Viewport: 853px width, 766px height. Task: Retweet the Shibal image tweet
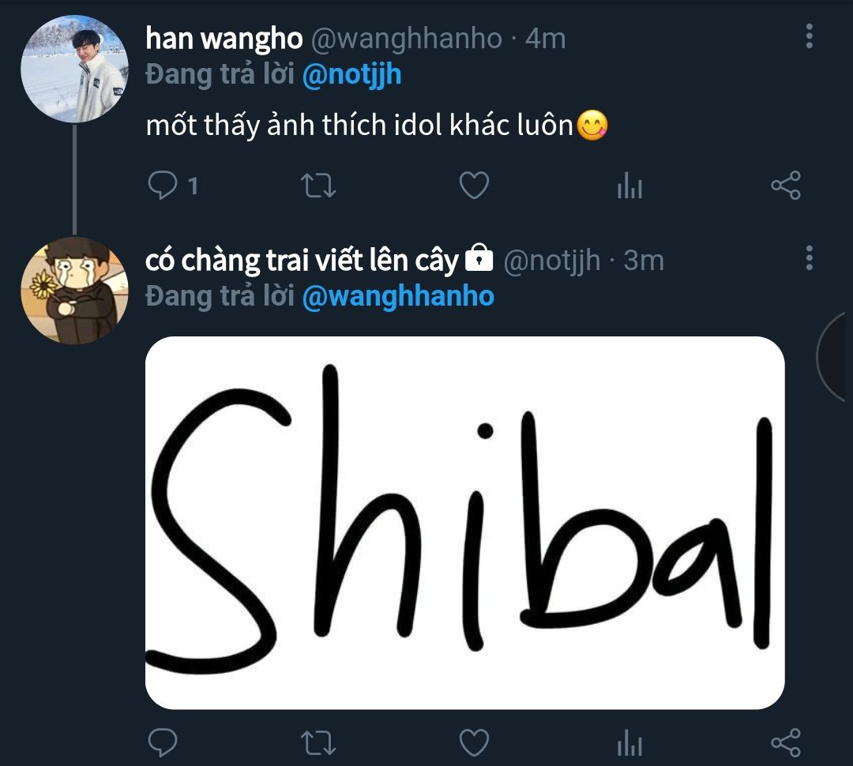point(318,743)
